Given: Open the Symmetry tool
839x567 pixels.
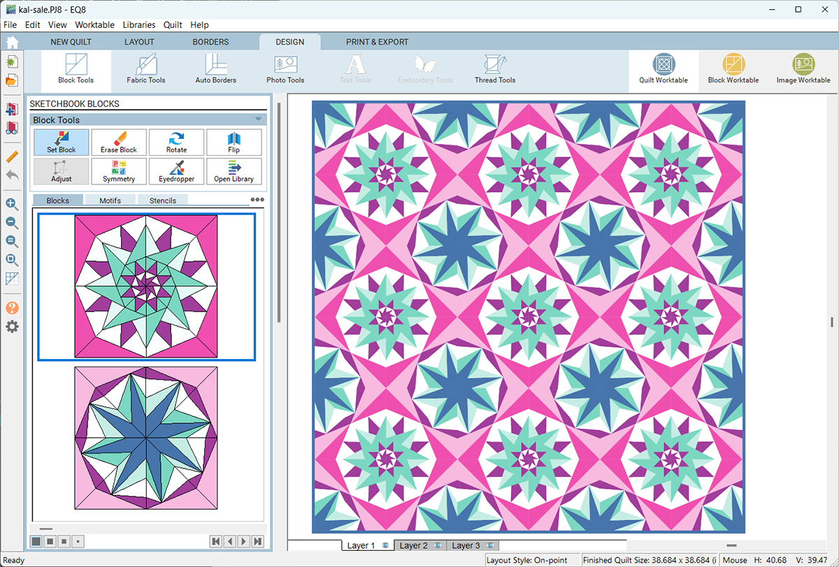Looking at the screenshot, I should tap(119, 171).
